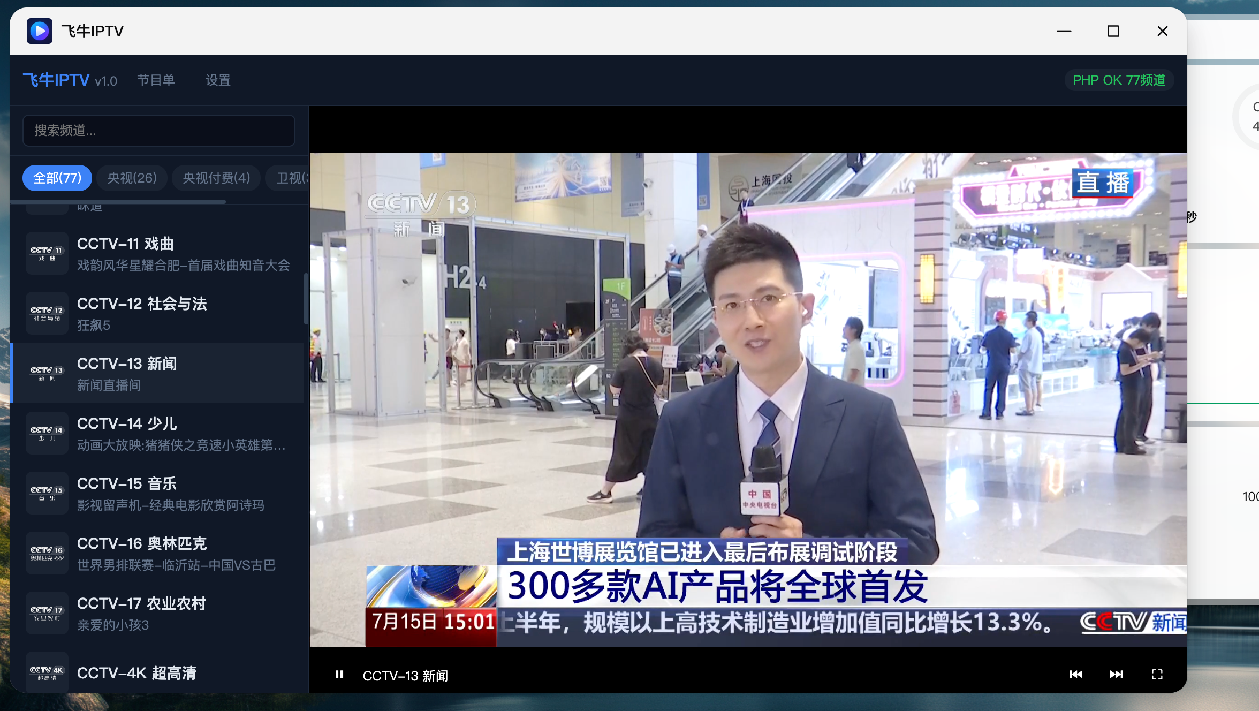Select the 全部(77) category tab

[57, 178]
